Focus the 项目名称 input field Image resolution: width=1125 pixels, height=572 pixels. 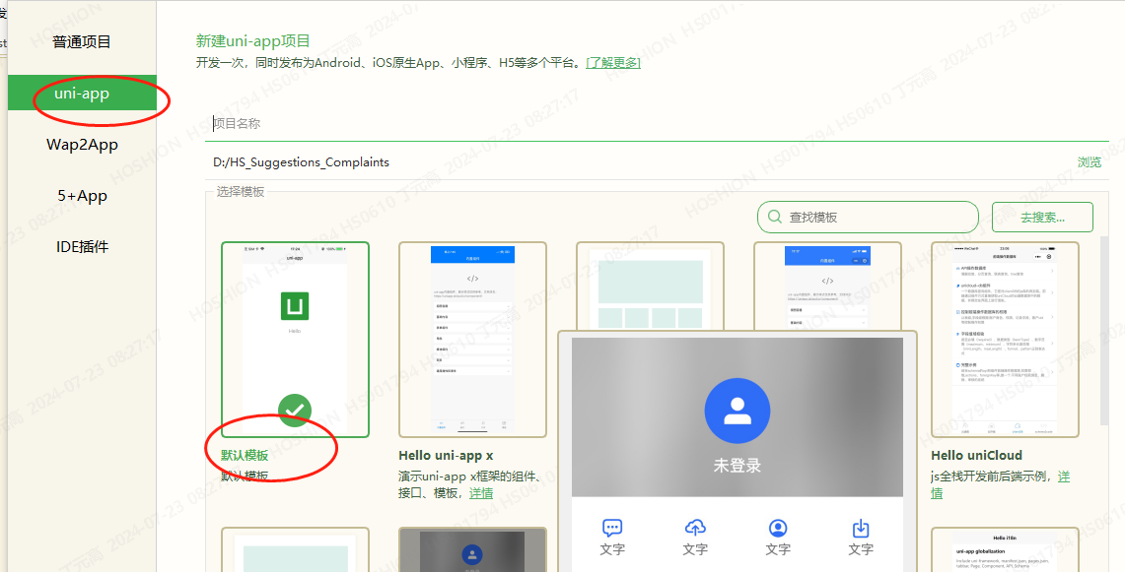coord(657,123)
